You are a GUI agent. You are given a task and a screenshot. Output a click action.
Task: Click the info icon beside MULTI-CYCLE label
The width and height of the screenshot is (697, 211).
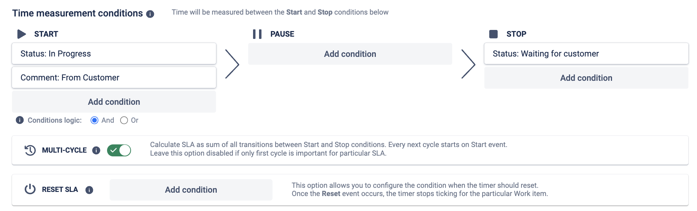(96, 150)
